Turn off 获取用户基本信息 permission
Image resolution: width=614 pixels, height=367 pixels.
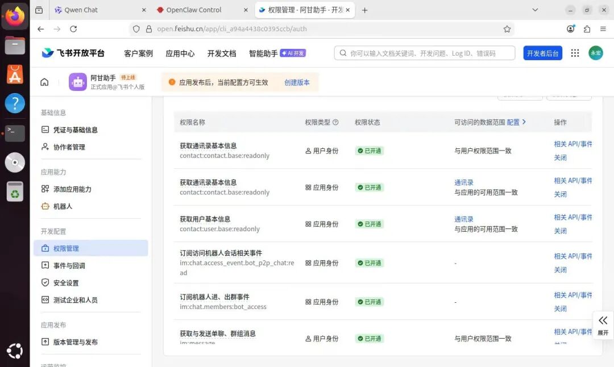[x=560, y=231]
